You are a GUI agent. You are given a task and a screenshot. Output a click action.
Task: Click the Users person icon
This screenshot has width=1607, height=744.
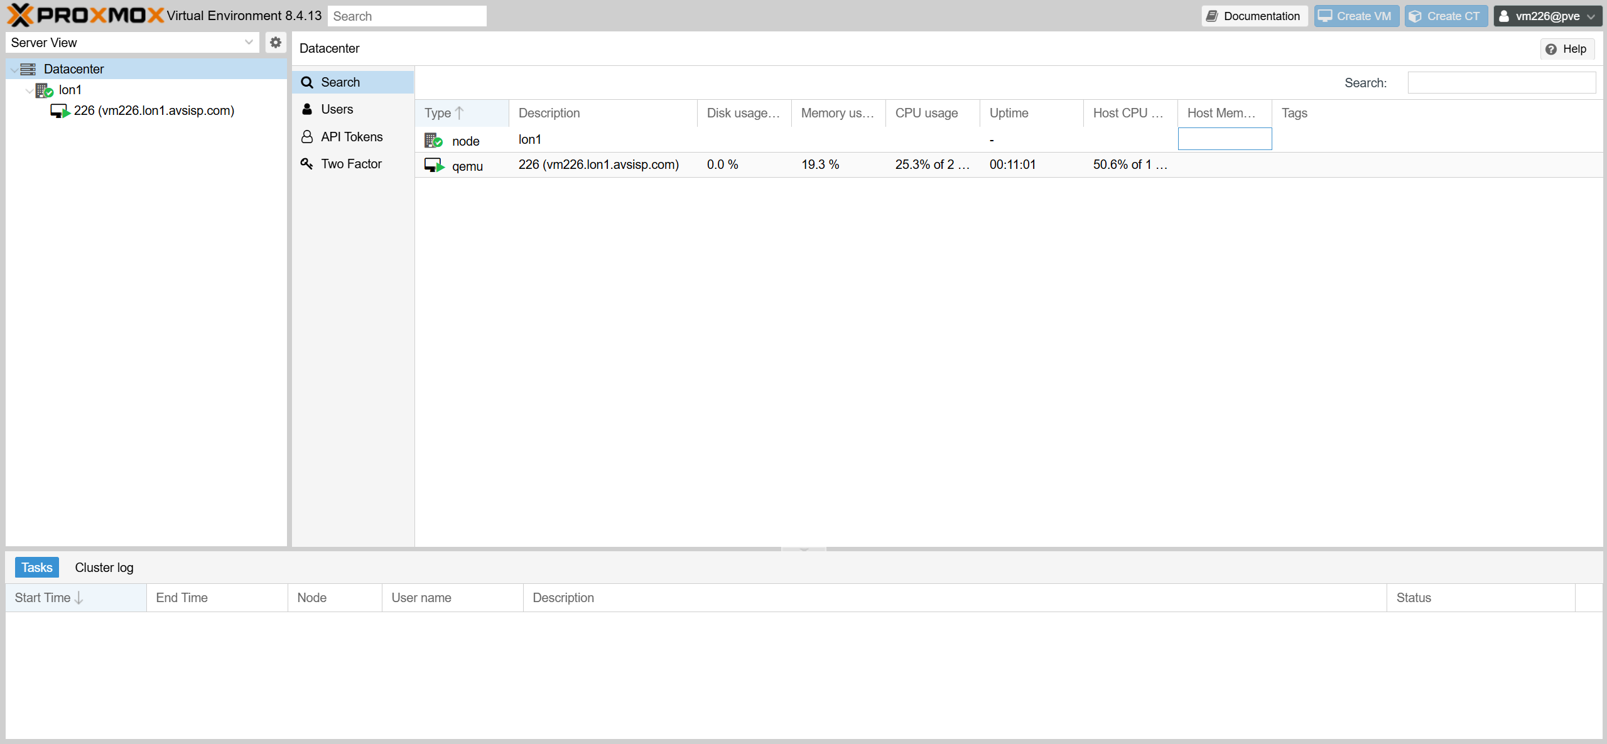(x=307, y=109)
